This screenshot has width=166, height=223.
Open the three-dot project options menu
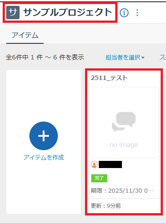point(137,13)
